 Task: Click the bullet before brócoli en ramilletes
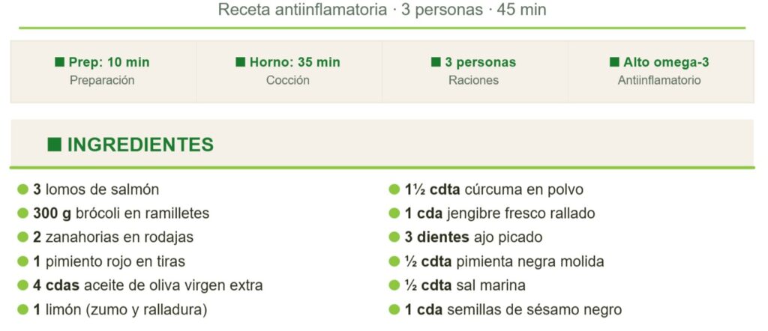click(22, 213)
